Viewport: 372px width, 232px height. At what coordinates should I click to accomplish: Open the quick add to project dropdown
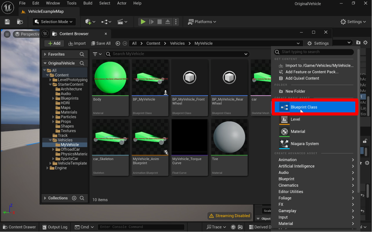pos(90,22)
